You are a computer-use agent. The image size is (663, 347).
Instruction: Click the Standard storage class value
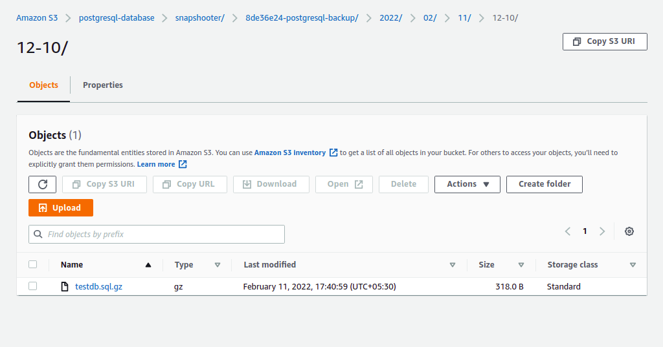coord(564,287)
